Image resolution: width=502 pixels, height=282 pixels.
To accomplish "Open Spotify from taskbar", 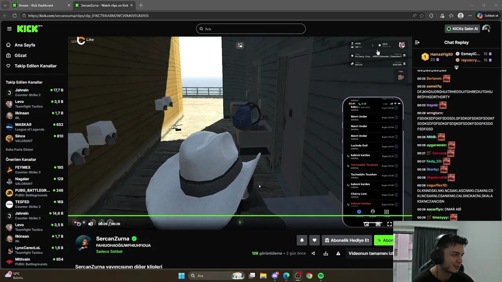I will coord(321,276).
